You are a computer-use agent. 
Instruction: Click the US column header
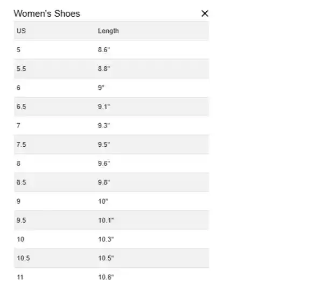point(21,31)
